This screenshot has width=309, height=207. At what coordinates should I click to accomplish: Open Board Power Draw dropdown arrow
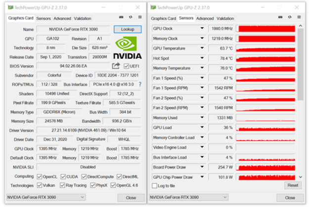202,167
